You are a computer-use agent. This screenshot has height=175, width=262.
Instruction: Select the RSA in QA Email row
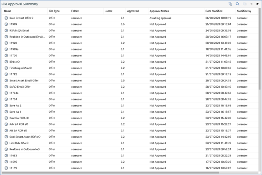[x=19, y=31]
